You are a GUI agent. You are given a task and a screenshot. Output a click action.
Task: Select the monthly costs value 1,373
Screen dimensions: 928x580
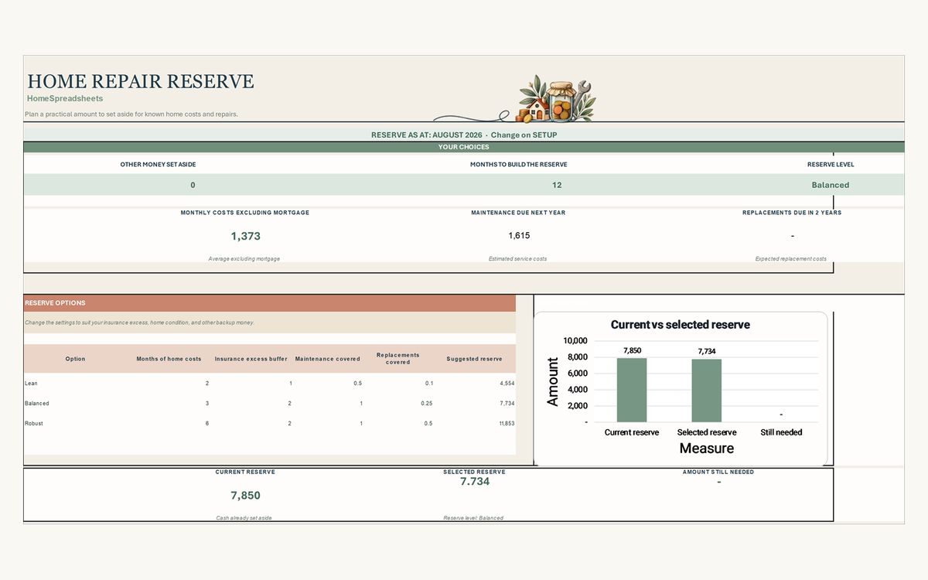click(245, 236)
